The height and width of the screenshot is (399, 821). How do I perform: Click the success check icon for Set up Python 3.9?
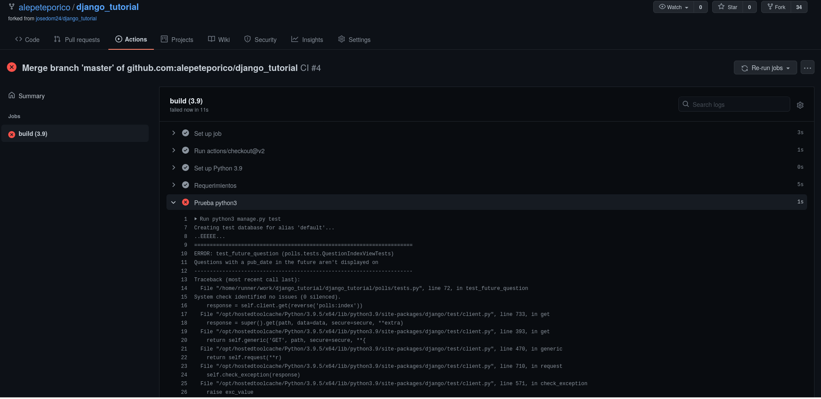(x=186, y=167)
